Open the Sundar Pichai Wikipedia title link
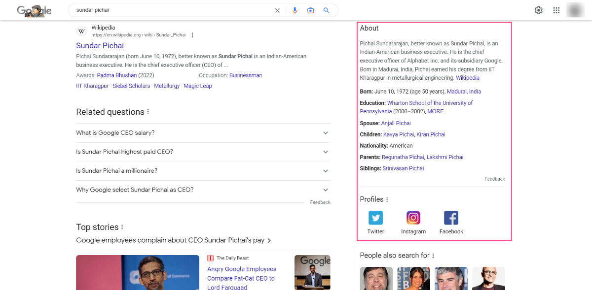 [x=100, y=46]
